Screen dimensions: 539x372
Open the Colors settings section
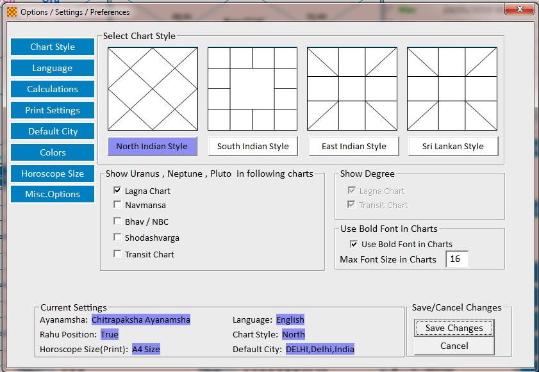tap(53, 152)
